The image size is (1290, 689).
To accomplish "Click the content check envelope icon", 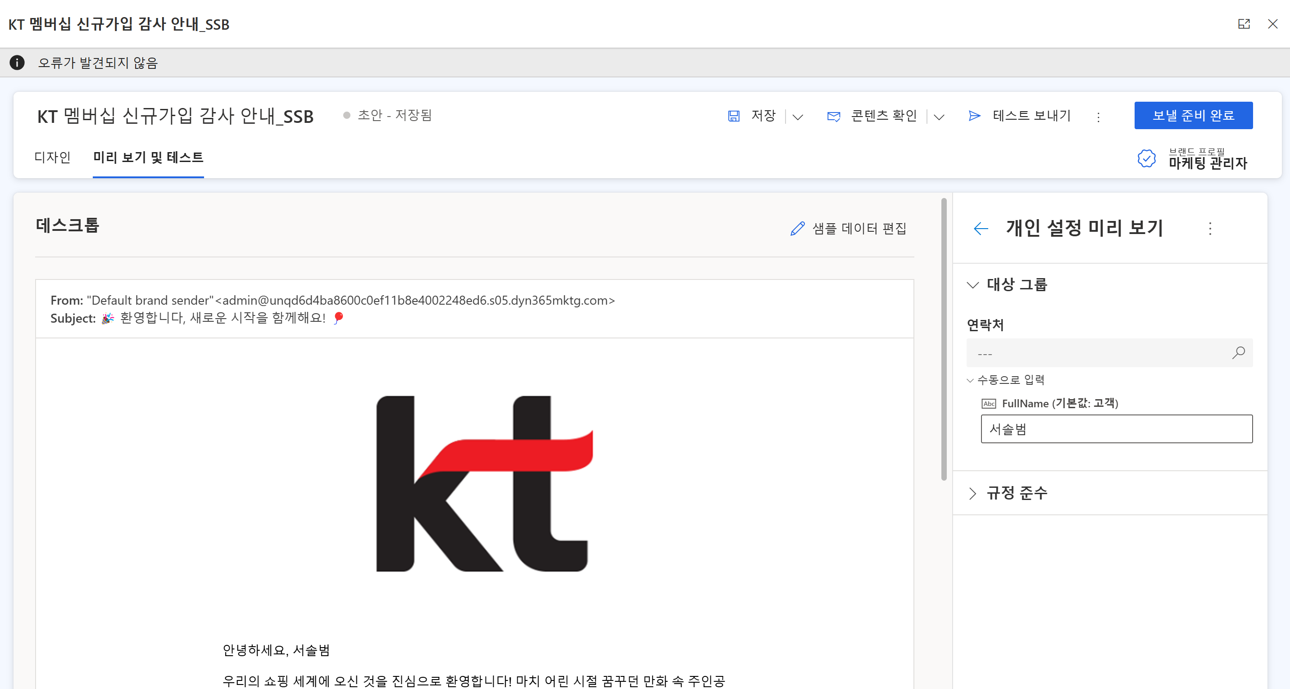I will 834,116.
